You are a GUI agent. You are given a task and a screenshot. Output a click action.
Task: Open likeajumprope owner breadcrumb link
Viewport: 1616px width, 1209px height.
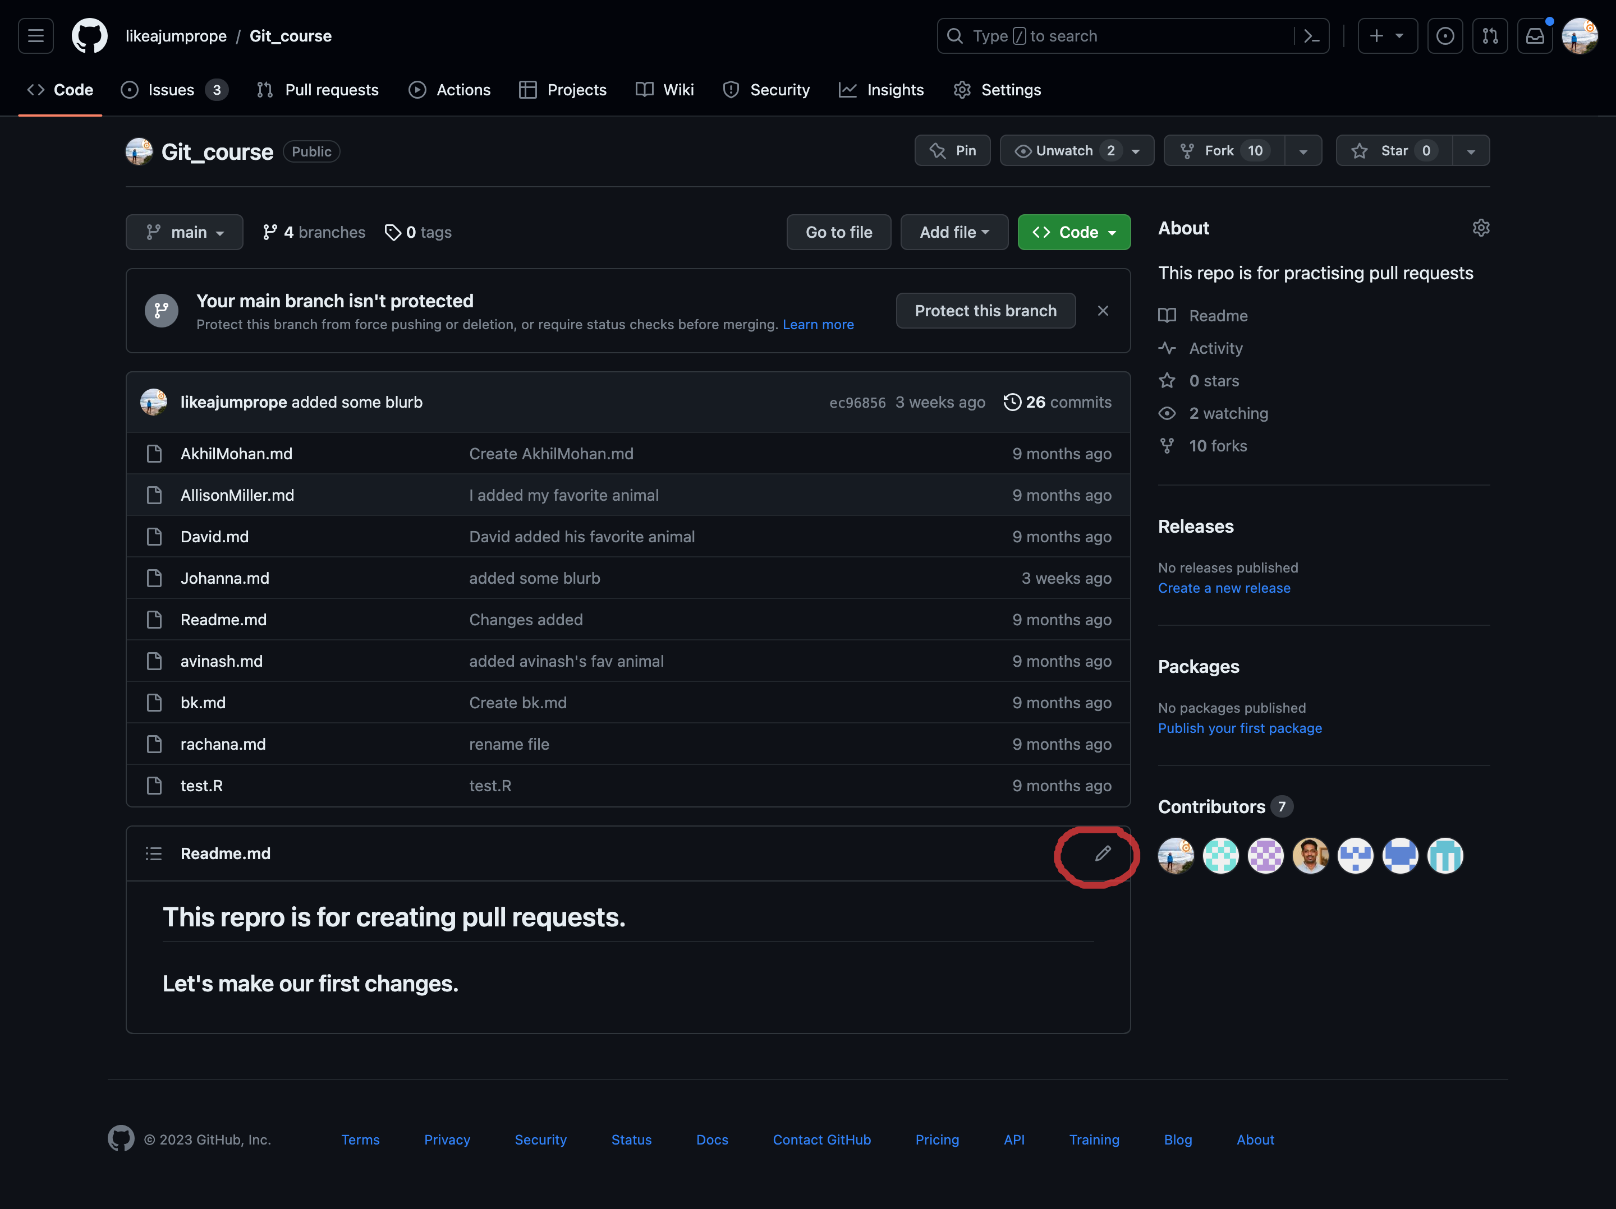(176, 36)
